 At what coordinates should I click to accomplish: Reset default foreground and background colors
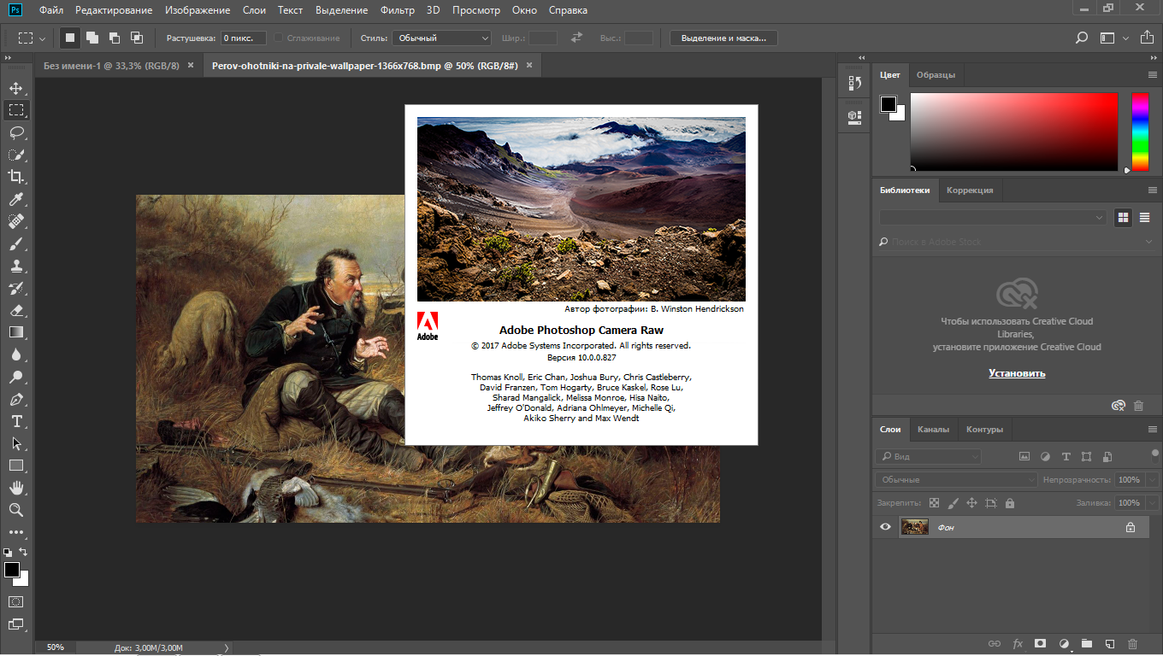click(x=8, y=553)
